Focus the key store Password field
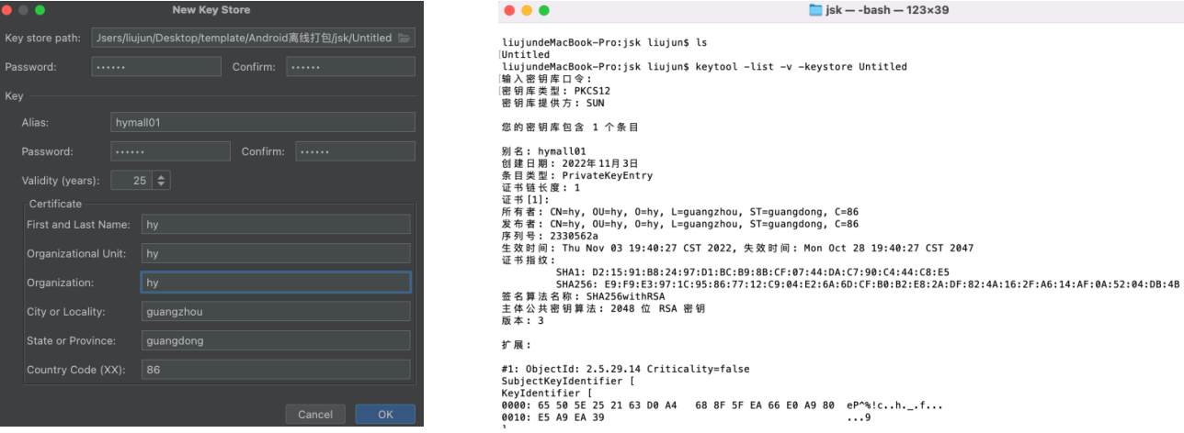Image resolution: width=1184 pixels, height=433 pixels. point(156,67)
